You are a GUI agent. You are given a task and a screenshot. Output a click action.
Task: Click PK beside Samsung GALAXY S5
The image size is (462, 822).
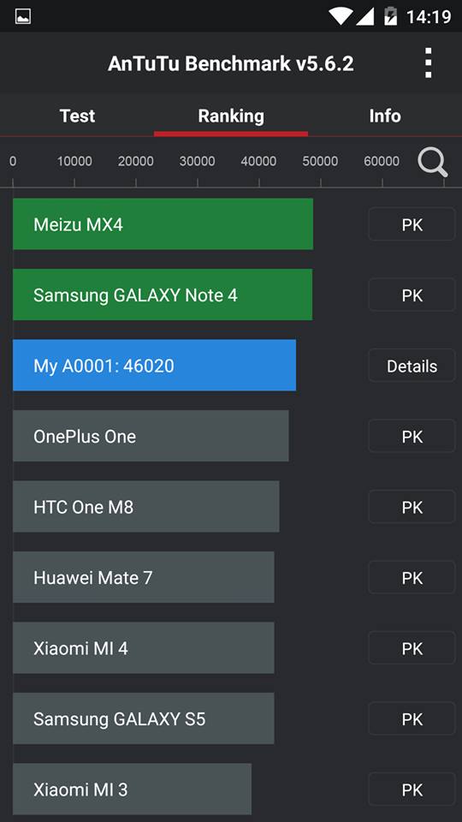click(x=412, y=718)
